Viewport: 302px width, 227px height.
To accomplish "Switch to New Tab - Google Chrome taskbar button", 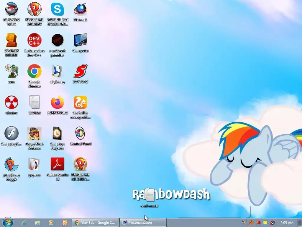I will 95,223.
